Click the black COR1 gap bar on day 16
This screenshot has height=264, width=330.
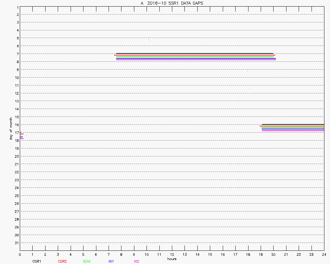tap(293, 124)
